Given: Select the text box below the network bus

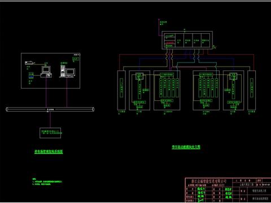Looking at the screenshot, I should coord(50,133).
